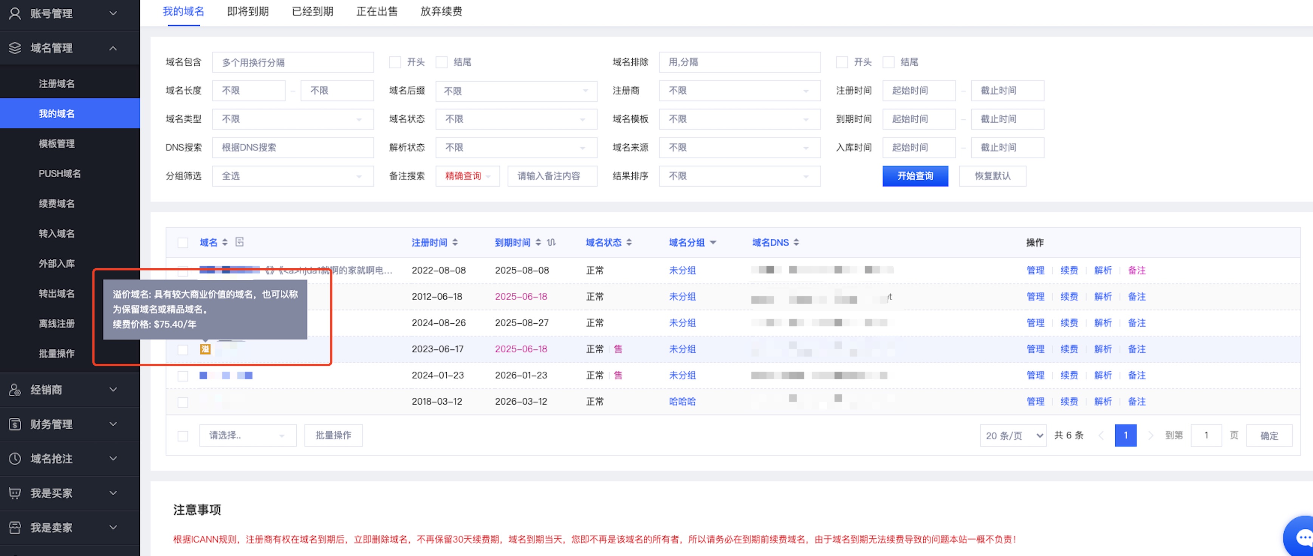Open 模板管理 in sidebar
The height and width of the screenshot is (556, 1313).
(57, 144)
